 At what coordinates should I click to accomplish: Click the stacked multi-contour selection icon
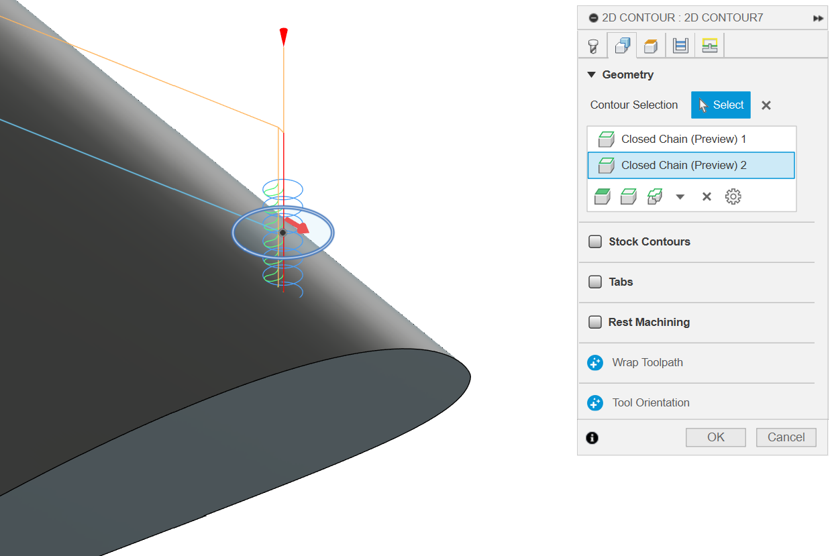point(654,197)
